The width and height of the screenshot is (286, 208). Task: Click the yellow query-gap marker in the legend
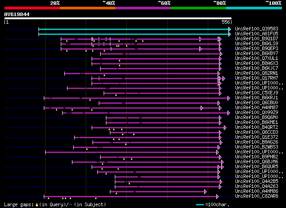click(x=37, y=205)
